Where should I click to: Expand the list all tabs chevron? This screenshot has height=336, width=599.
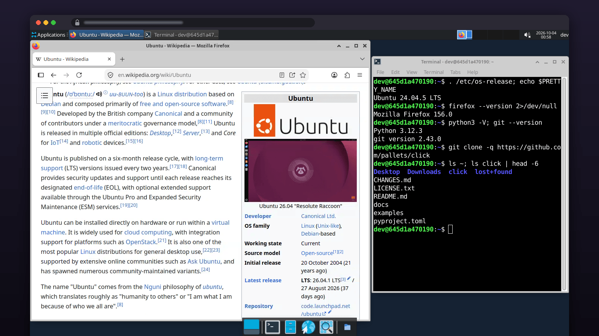pos(362,59)
